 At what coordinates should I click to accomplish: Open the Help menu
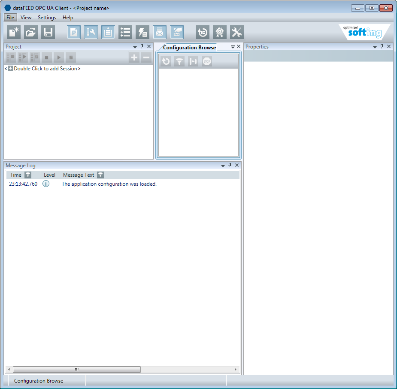click(68, 18)
